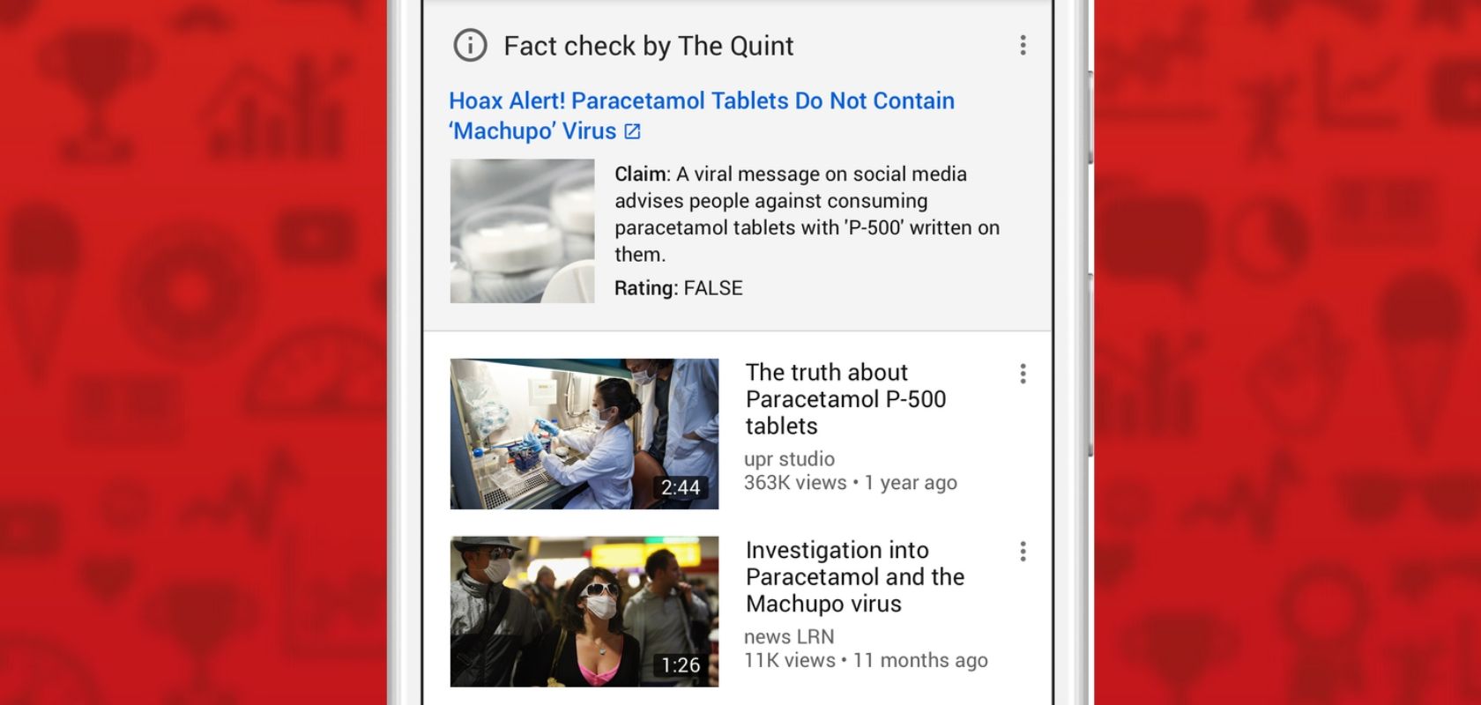Select 'The truth about Paracetamol P-500 tablets' title
Viewport: 1481px width, 705px height.
[845, 399]
